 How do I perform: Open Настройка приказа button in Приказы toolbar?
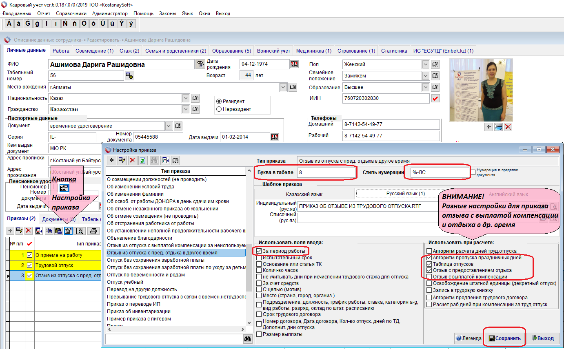[x=68, y=231]
